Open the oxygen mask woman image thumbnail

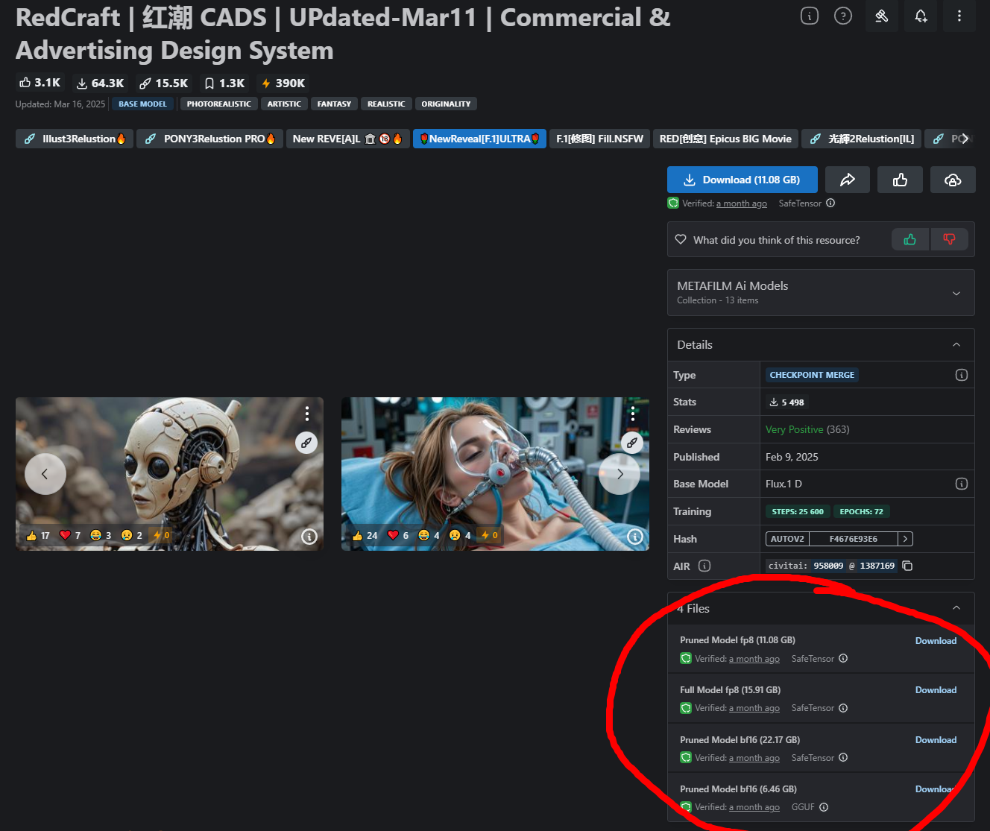(495, 474)
